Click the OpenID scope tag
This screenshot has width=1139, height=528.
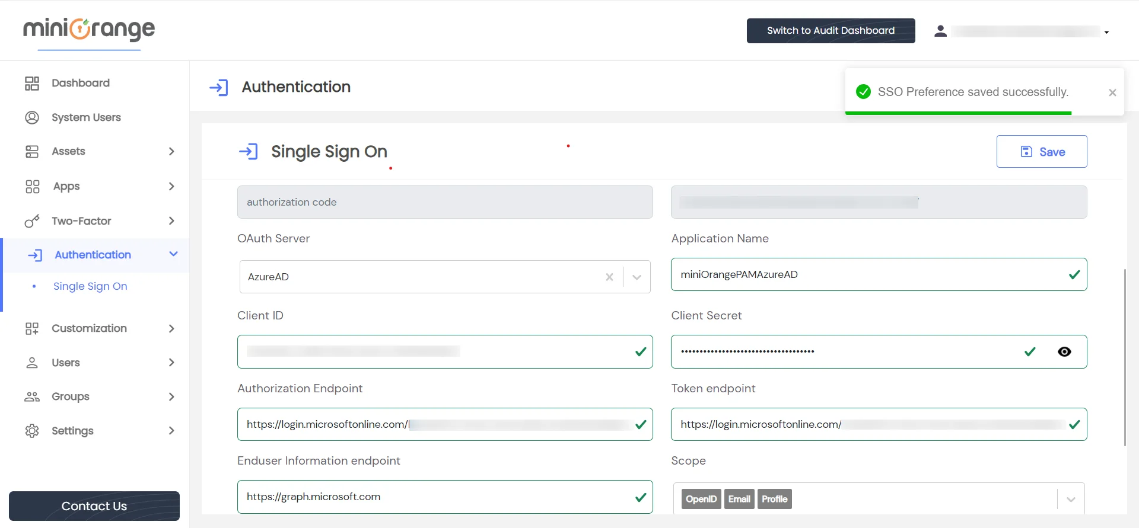701,499
